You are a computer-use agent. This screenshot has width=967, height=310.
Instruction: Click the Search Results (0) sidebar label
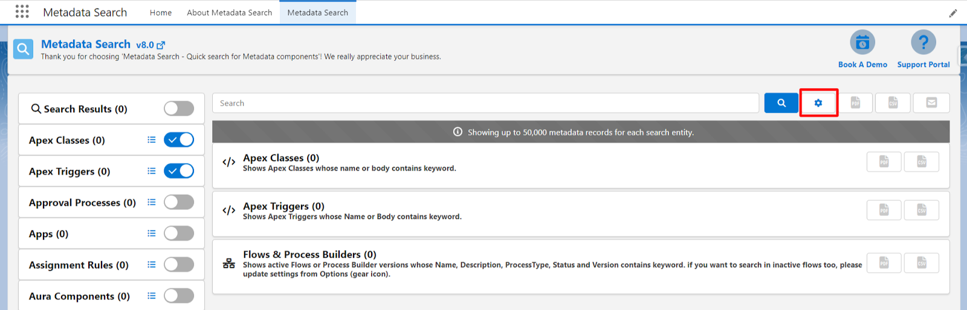[85, 109]
